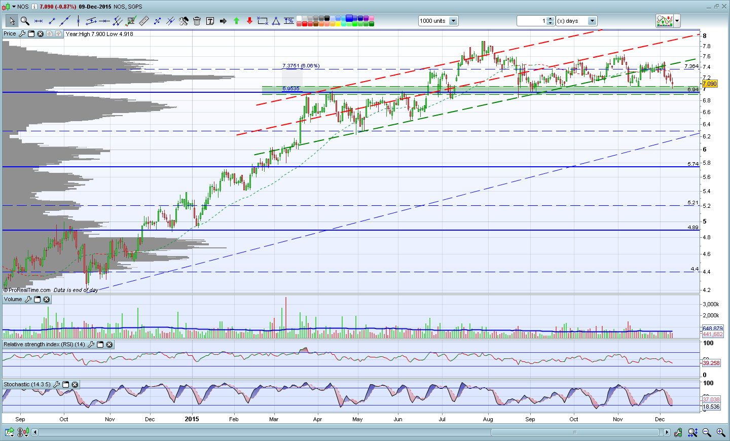The image size is (730, 441).
Task: Pick the green up arrow drawing tool
Action: tap(236, 21)
